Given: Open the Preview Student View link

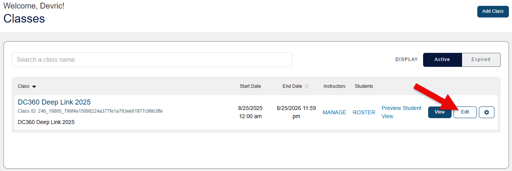Looking at the screenshot, I should [x=401, y=112].
